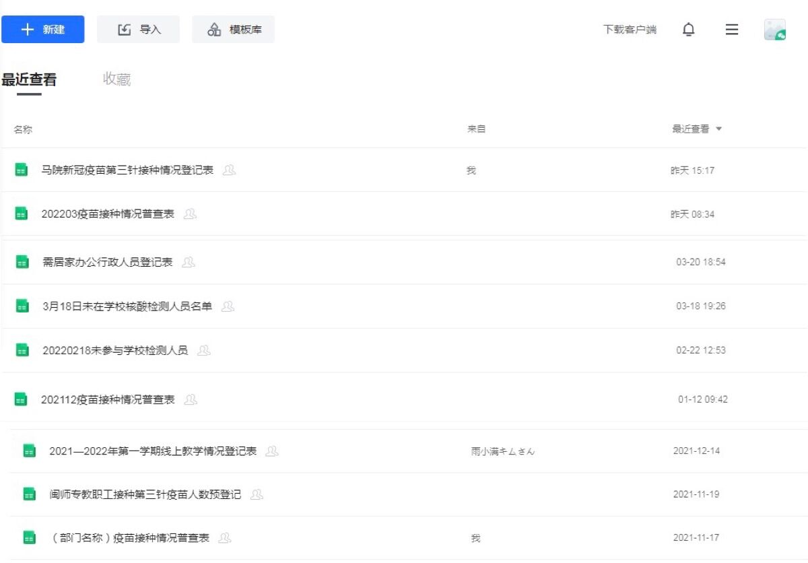Click the notification bell icon
Screen dimensions: 808x563
[x=688, y=30]
